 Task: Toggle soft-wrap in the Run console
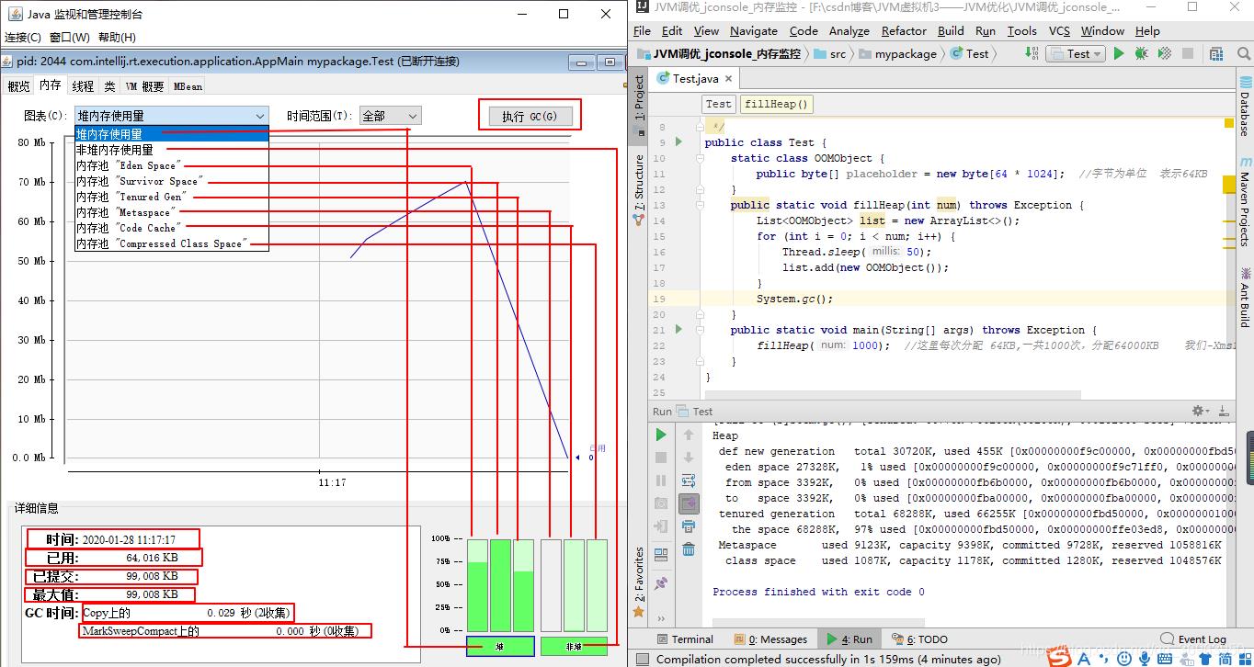coord(689,480)
